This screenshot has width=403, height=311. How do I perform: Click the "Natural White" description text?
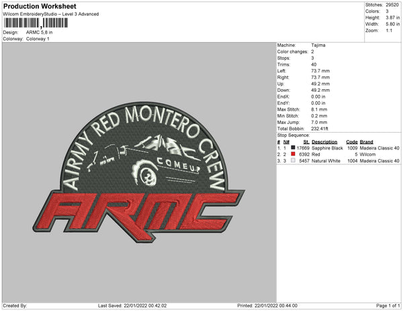click(x=326, y=161)
